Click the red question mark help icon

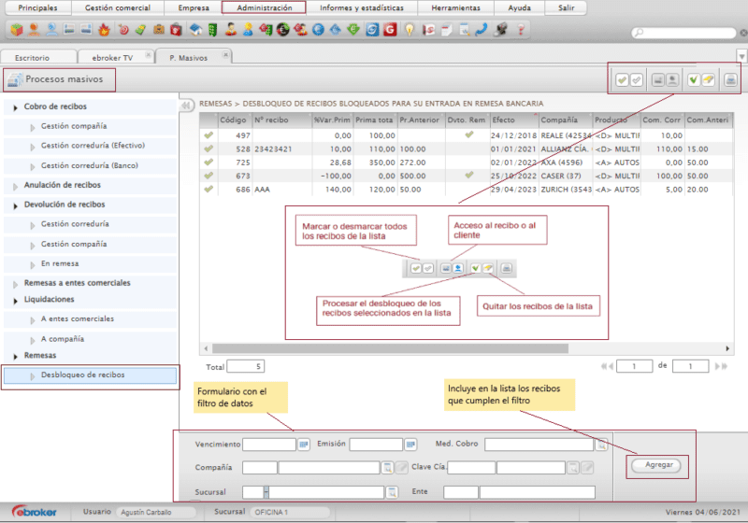tap(521, 30)
